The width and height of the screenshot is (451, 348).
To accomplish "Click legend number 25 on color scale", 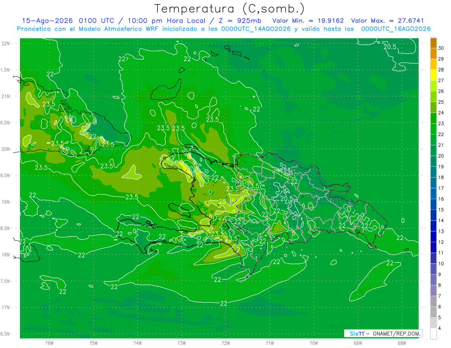I will click(x=441, y=102).
